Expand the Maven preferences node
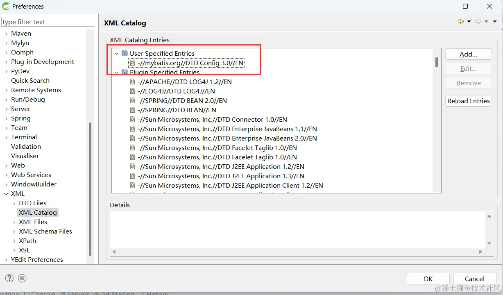Image resolution: width=503 pixels, height=295 pixels. (6, 34)
